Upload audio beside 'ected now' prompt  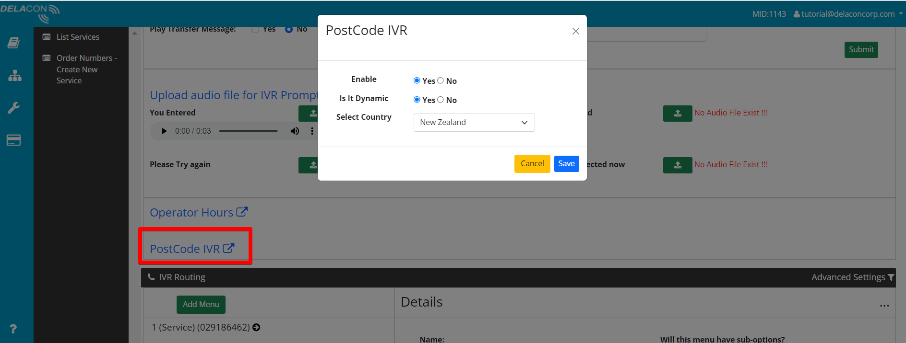pyautogui.click(x=678, y=165)
